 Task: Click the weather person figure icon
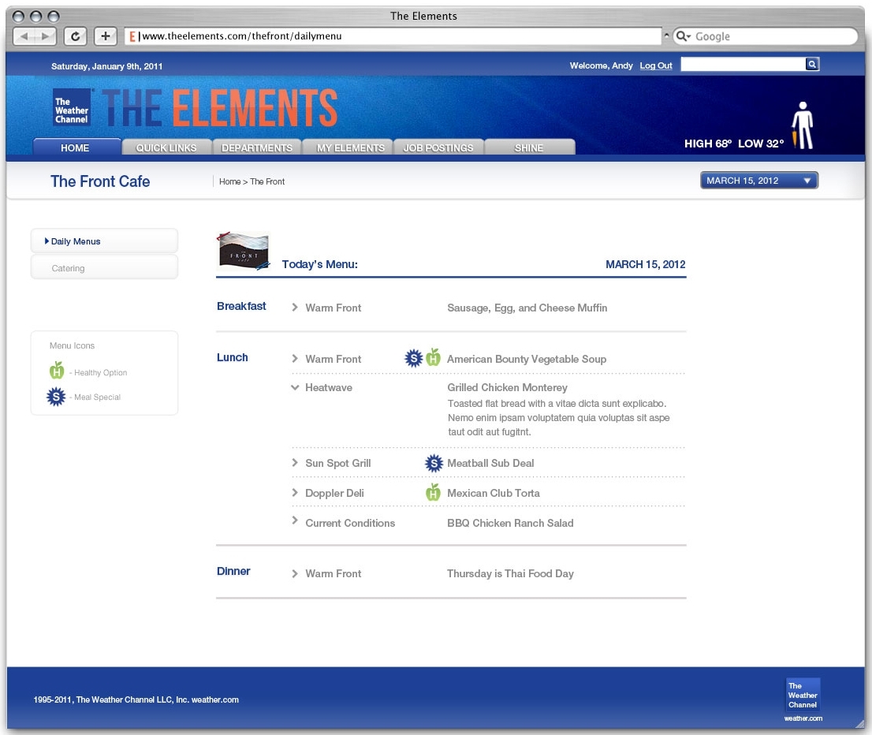pyautogui.click(x=802, y=125)
